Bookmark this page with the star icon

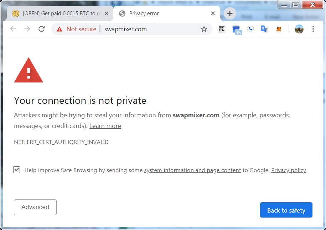coord(204,29)
